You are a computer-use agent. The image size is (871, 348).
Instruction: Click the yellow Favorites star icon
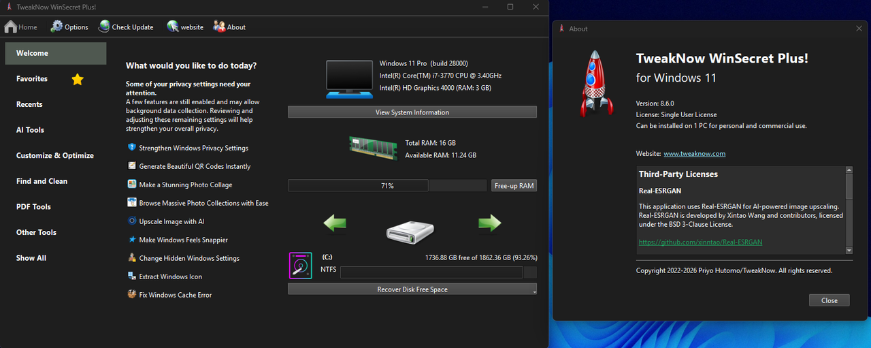[x=78, y=80]
